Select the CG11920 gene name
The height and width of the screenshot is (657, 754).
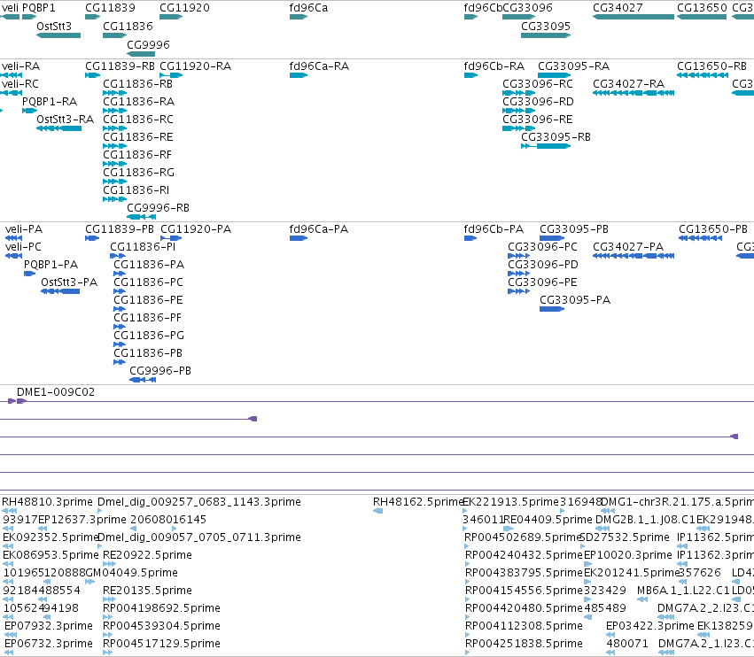184,8
